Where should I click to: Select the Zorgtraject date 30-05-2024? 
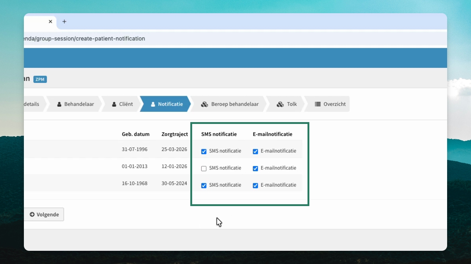pos(175,183)
